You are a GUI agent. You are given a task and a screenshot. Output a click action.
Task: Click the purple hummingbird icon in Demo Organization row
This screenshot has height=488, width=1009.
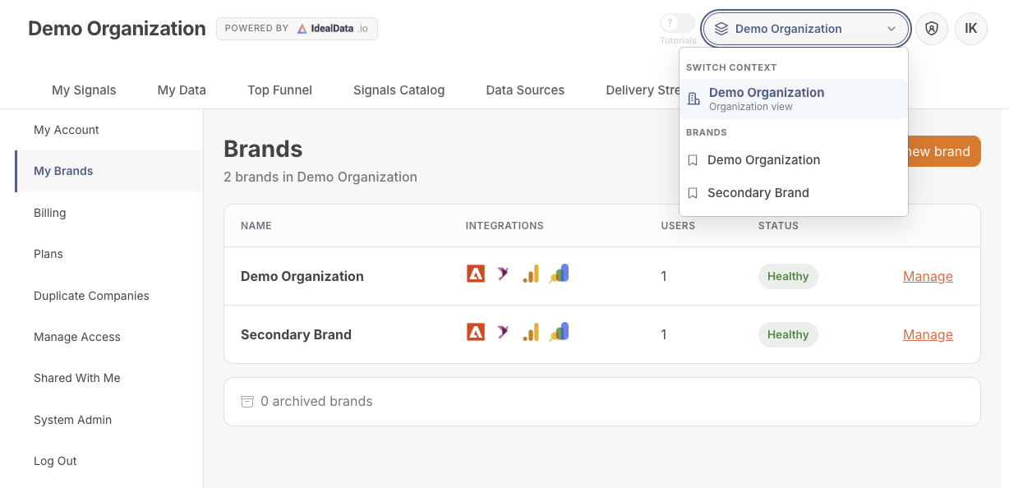[503, 274]
